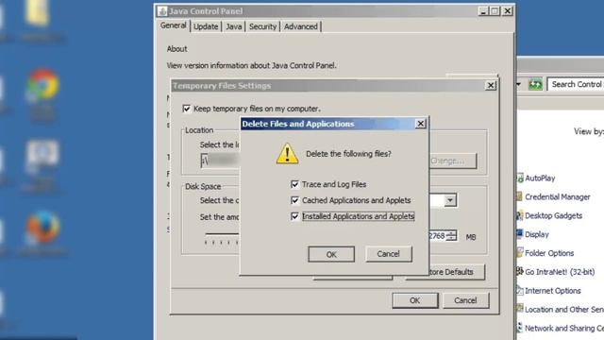The width and height of the screenshot is (604, 340).
Task: Click the Restore Defaults button
Action: pos(456,272)
